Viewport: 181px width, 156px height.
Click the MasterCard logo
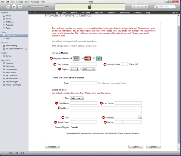coord(87,59)
